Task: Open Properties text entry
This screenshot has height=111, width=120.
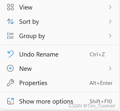Action: tap(33, 83)
